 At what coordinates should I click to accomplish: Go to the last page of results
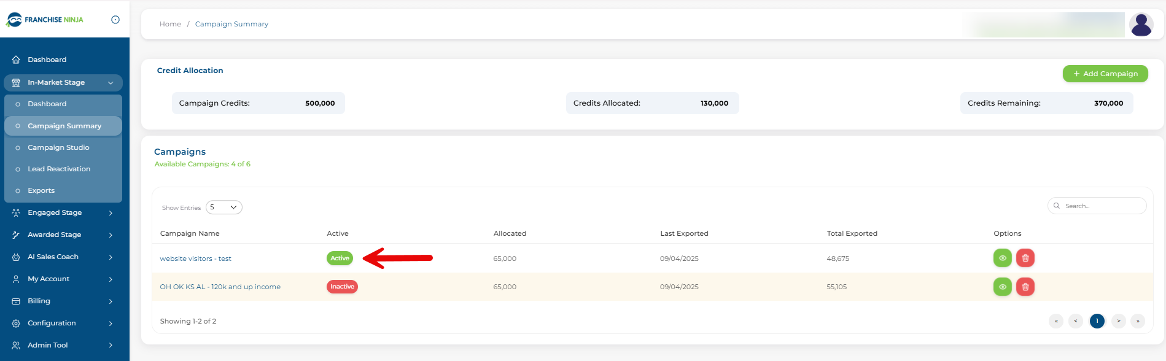[1137, 321]
